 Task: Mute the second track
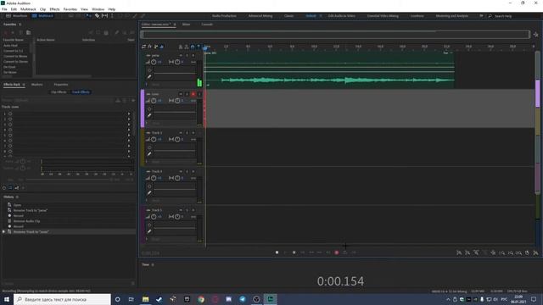click(x=181, y=94)
